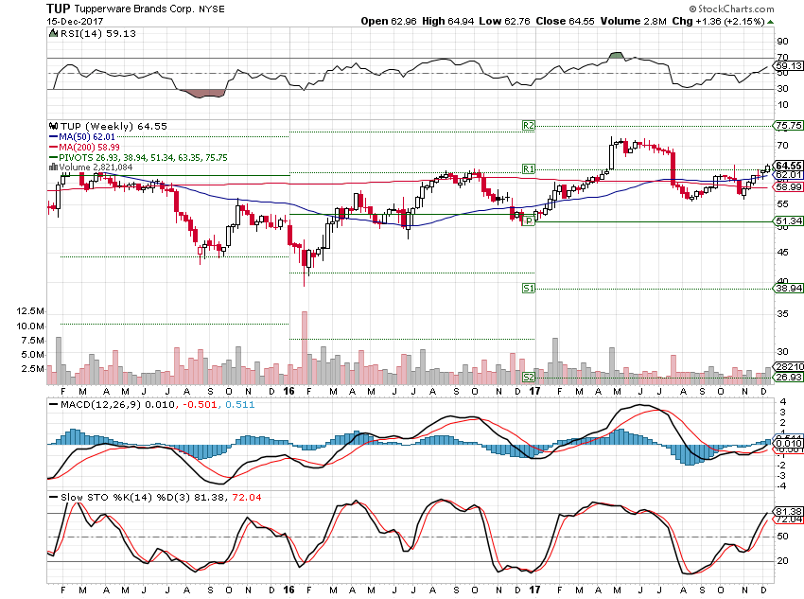
Task: Click the 2.5M volume axis label
Action: tap(33, 369)
